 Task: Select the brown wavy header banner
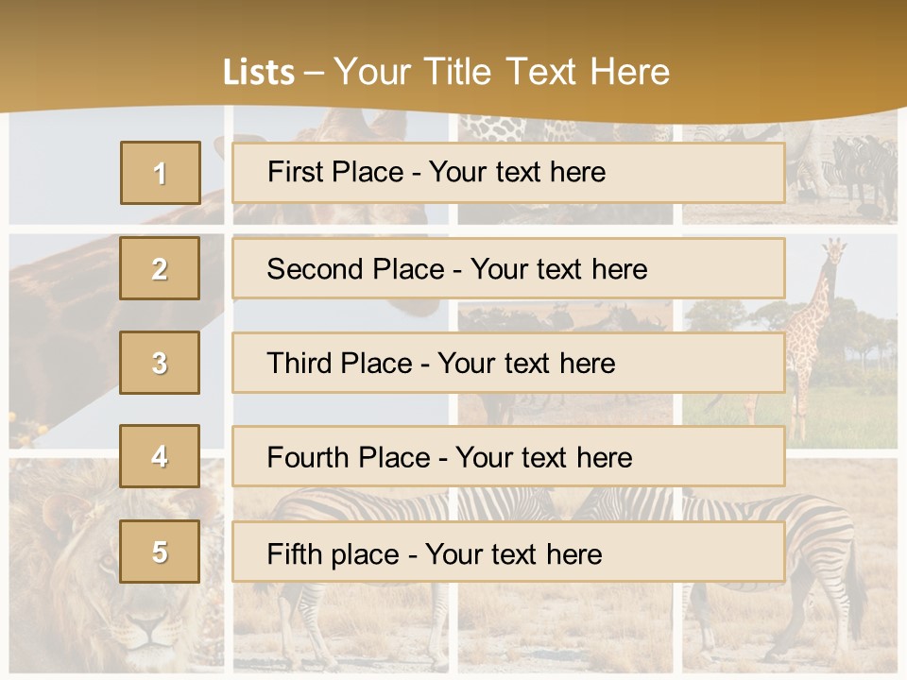(453, 58)
